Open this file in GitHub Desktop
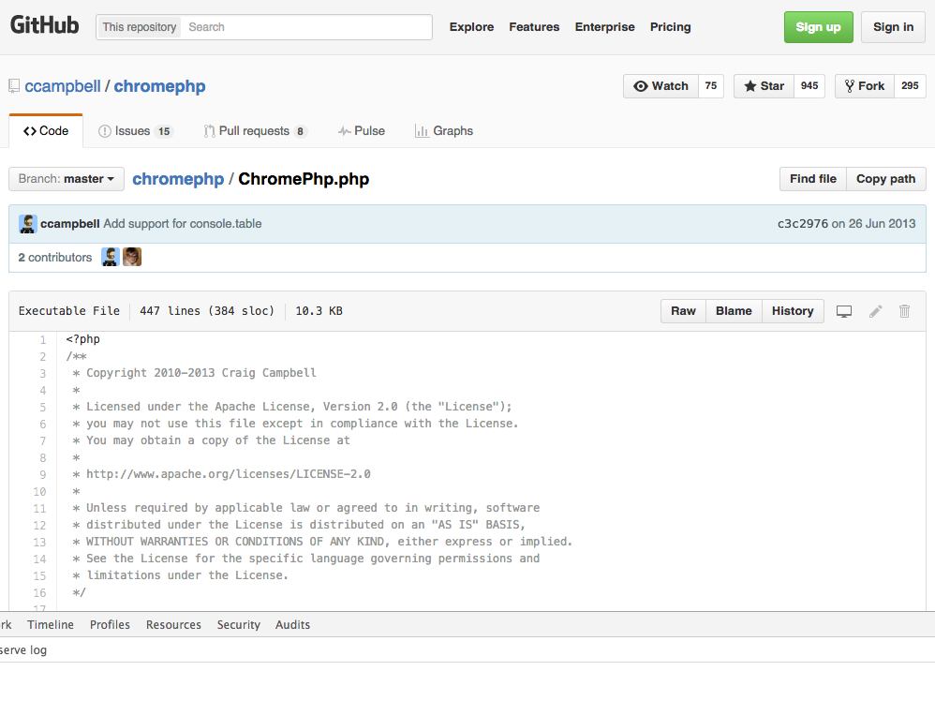 [843, 310]
